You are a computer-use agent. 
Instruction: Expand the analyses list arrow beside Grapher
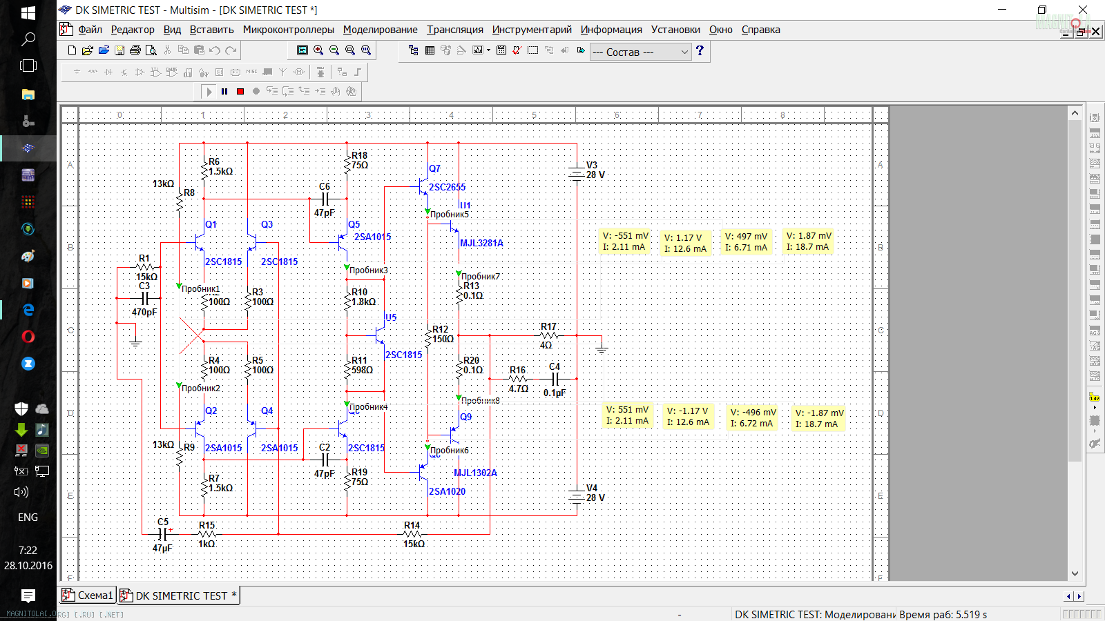[488, 50]
